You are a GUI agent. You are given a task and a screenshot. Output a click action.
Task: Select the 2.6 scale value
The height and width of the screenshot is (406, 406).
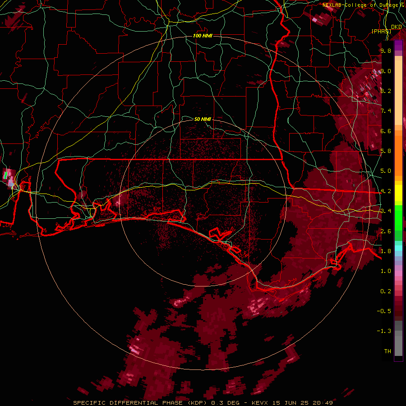tap(386, 231)
